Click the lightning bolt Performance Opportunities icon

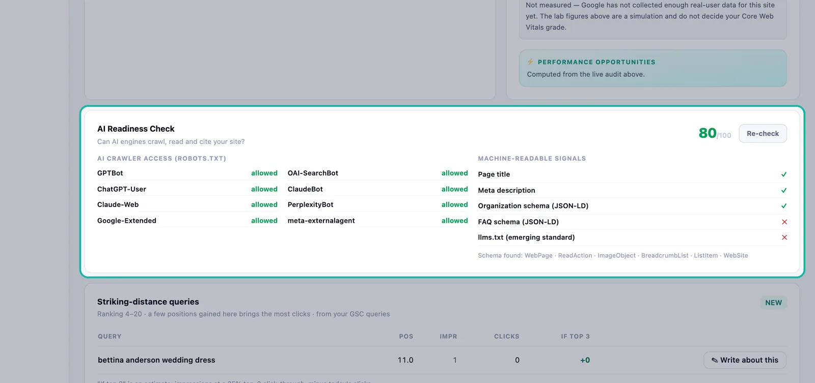(x=530, y=62)
